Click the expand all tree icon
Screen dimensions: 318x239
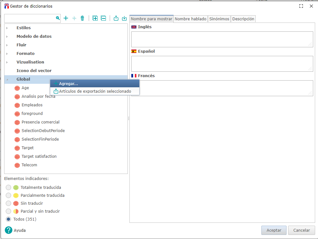pos(95,18)
